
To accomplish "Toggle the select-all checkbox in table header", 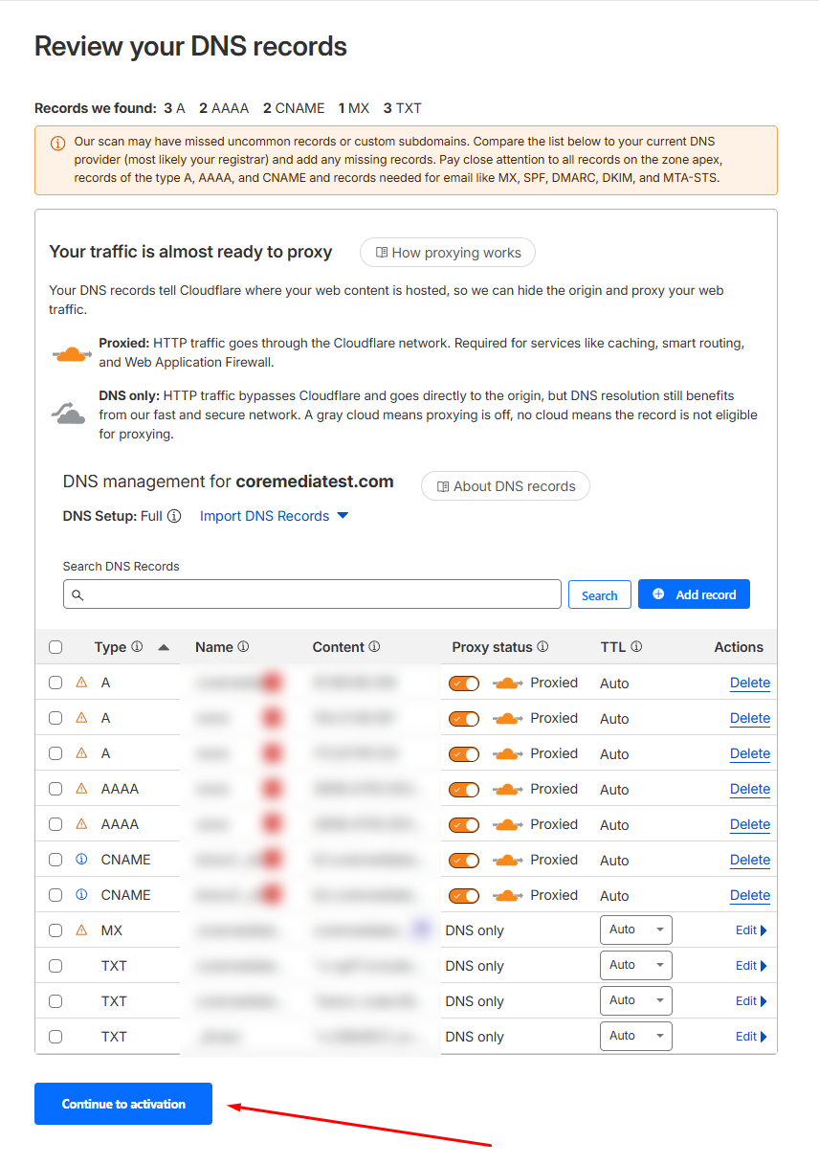I will click(55, 647).
